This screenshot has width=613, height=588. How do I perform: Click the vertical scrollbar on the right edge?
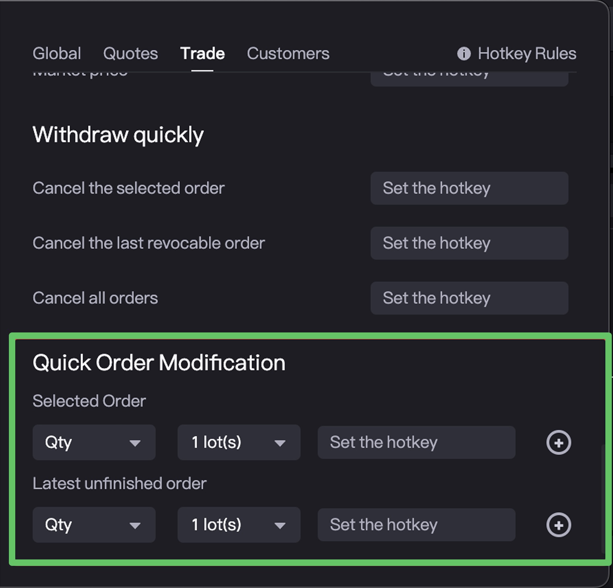point(603,499)
